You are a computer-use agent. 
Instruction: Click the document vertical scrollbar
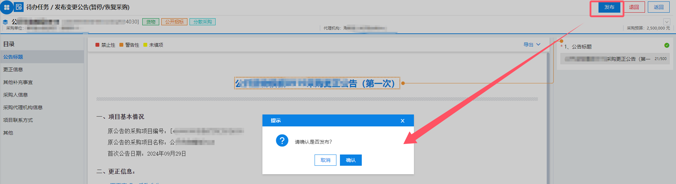pos(548,118)
